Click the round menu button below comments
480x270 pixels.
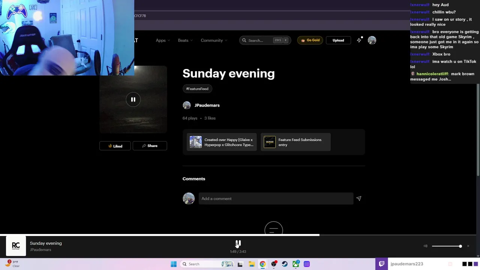[274, 228]
